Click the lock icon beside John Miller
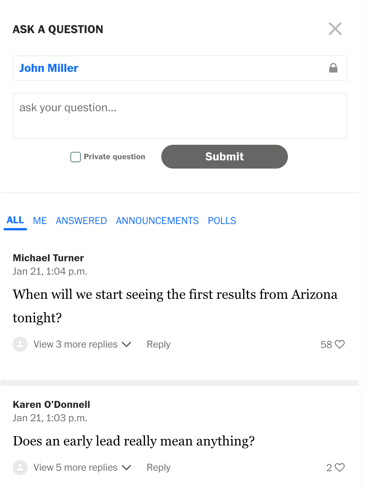The image size is (365, 486). click(333, 68)
